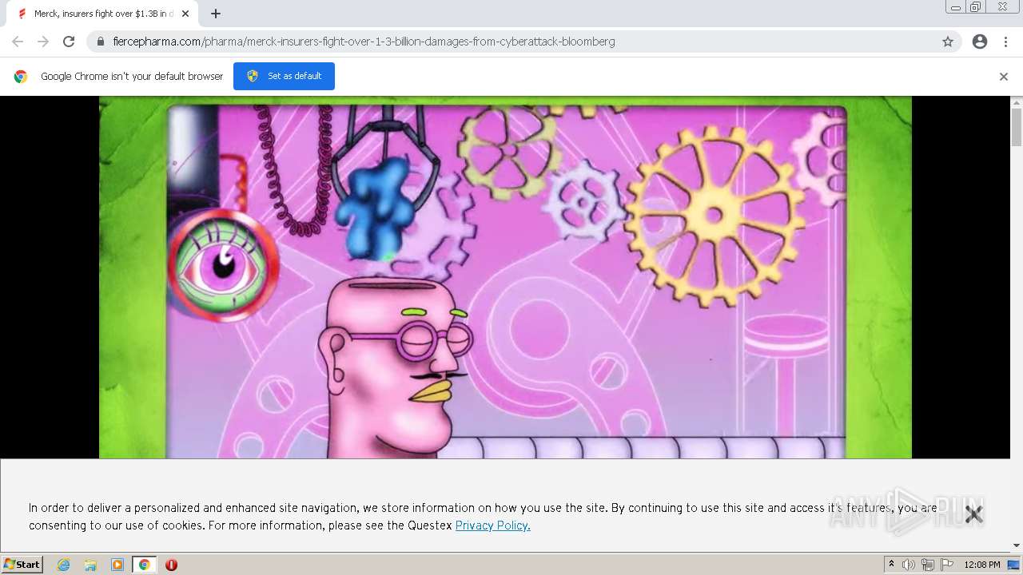Click the page scrollbar thumb
The height and width of the screenshot is (575, 1023).
[1017, 128]
